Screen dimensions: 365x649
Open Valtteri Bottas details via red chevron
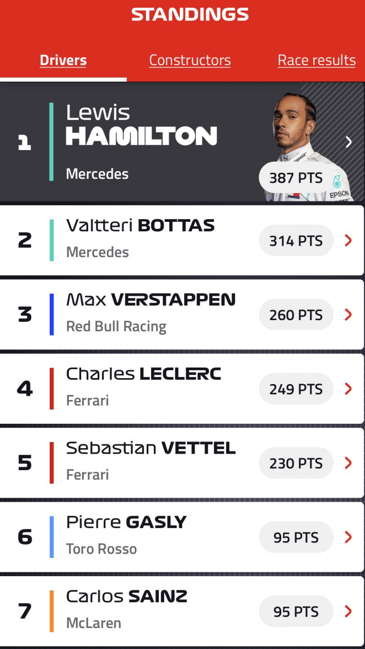(x=348, y=241)
